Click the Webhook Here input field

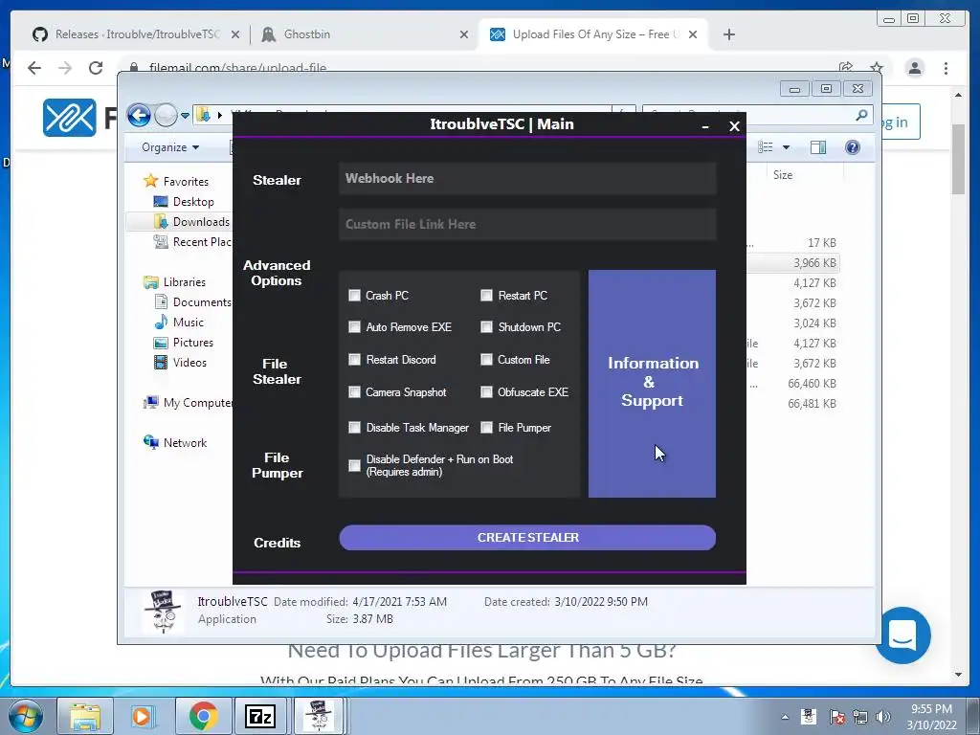coord(527,178)
